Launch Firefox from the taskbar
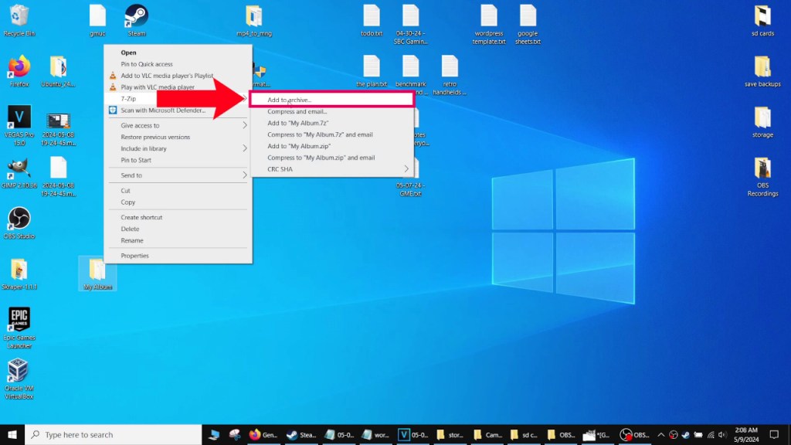This screenshot has height=445, width=791. coord(255,434)
